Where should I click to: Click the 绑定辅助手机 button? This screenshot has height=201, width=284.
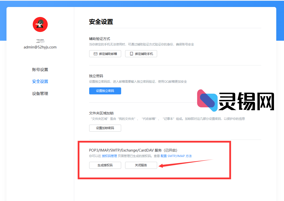tap(141, 53)
